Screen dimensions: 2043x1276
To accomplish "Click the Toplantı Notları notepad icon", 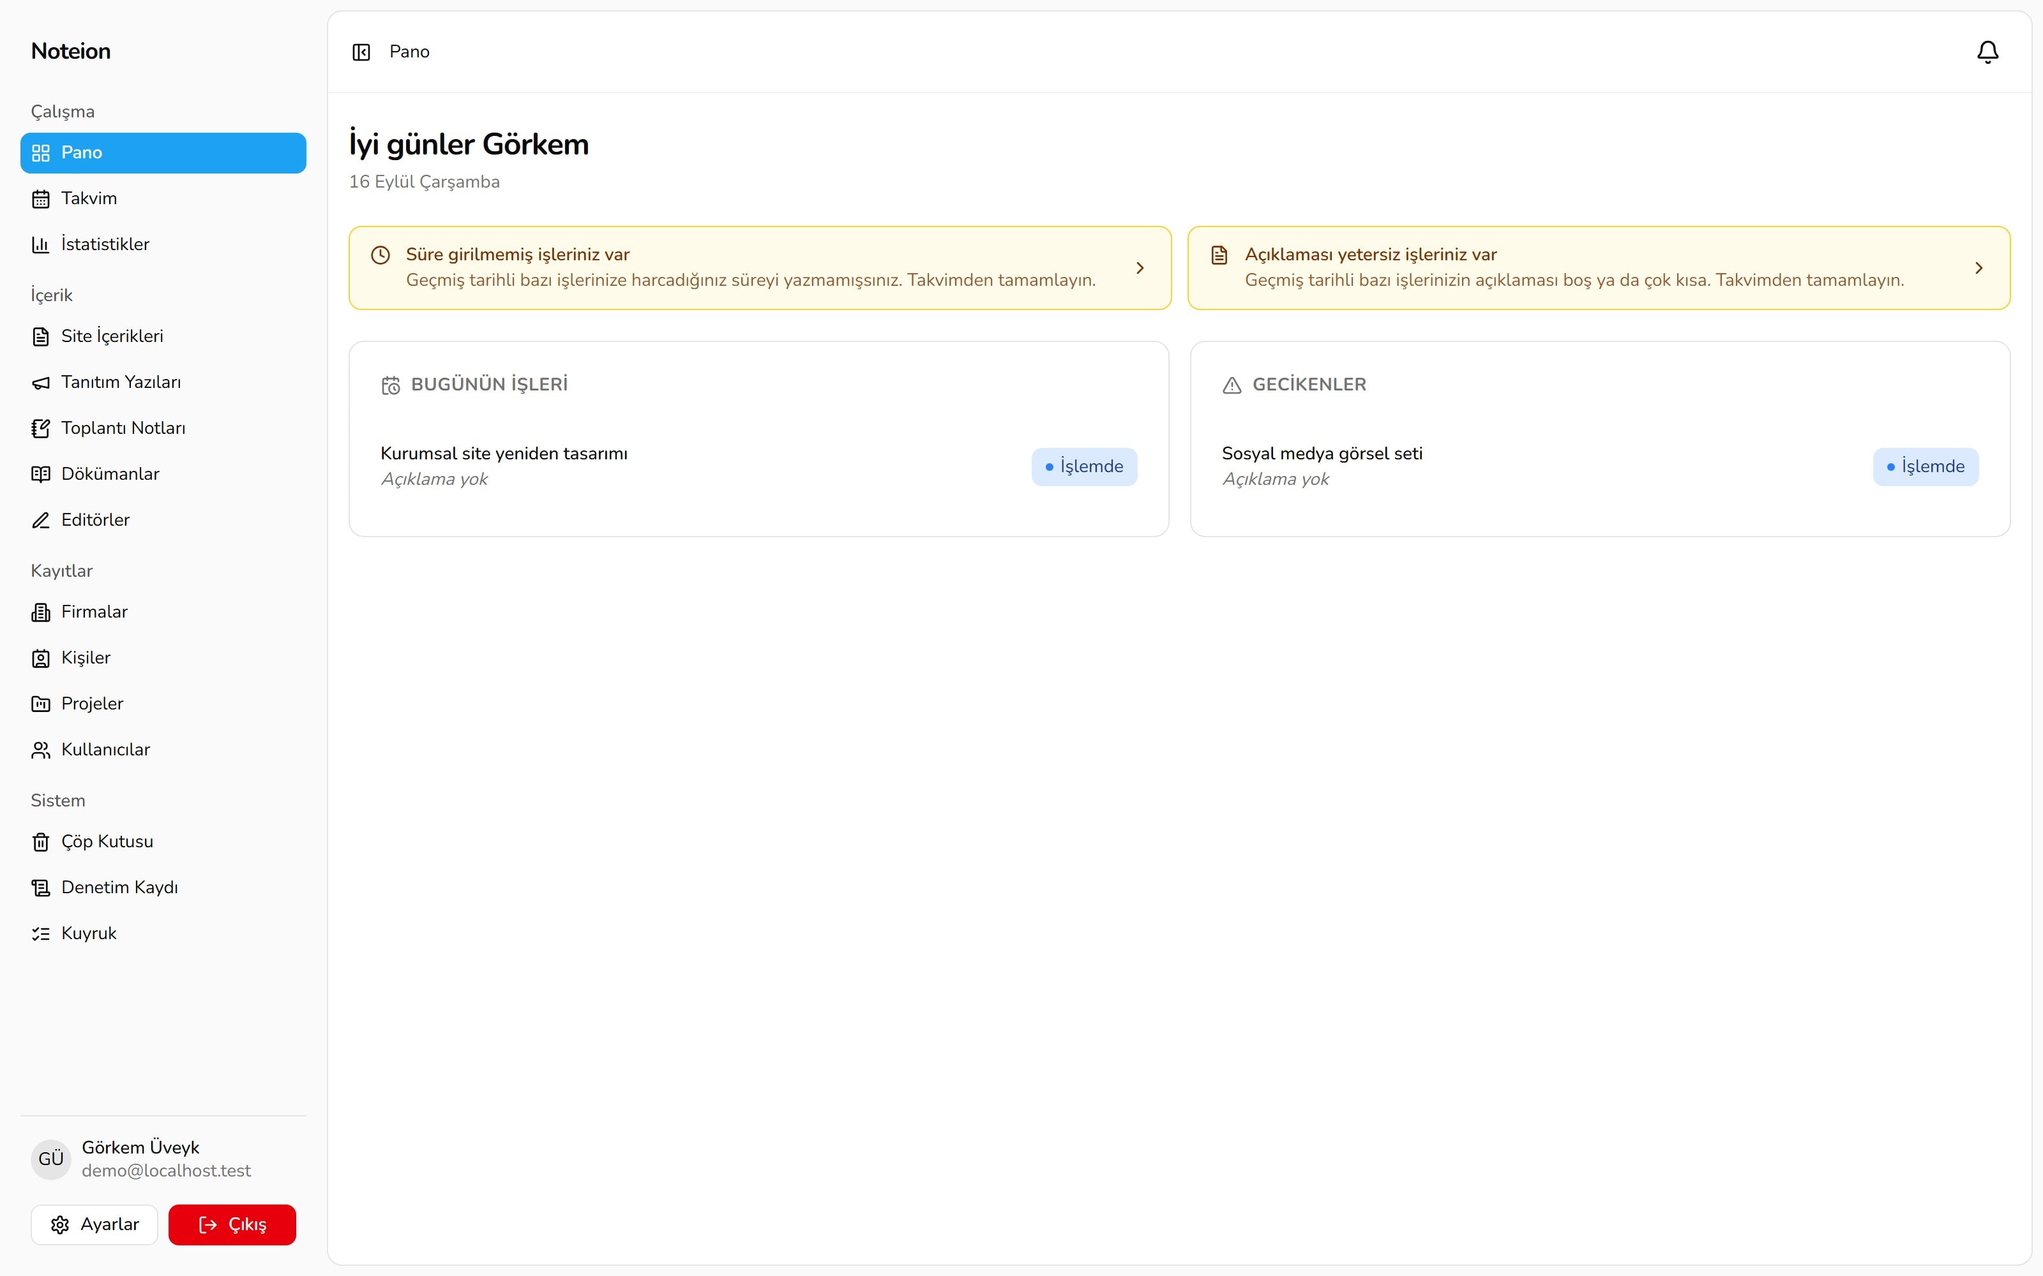I will click(40, 429).
